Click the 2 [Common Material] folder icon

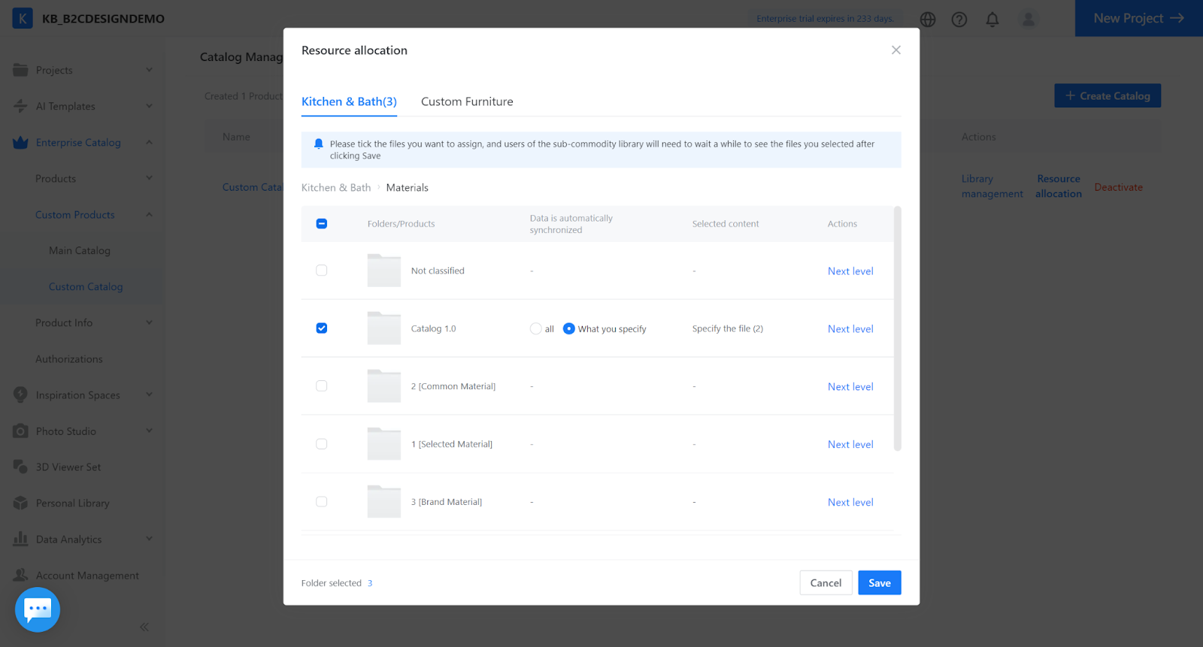384,386
